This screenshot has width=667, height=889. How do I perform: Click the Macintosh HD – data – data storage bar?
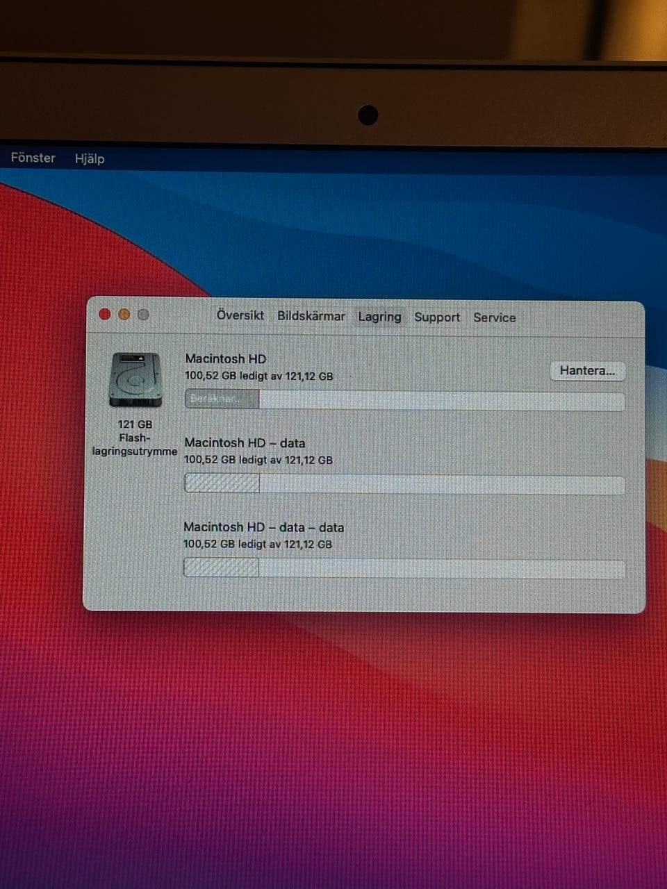coord(404,569)
